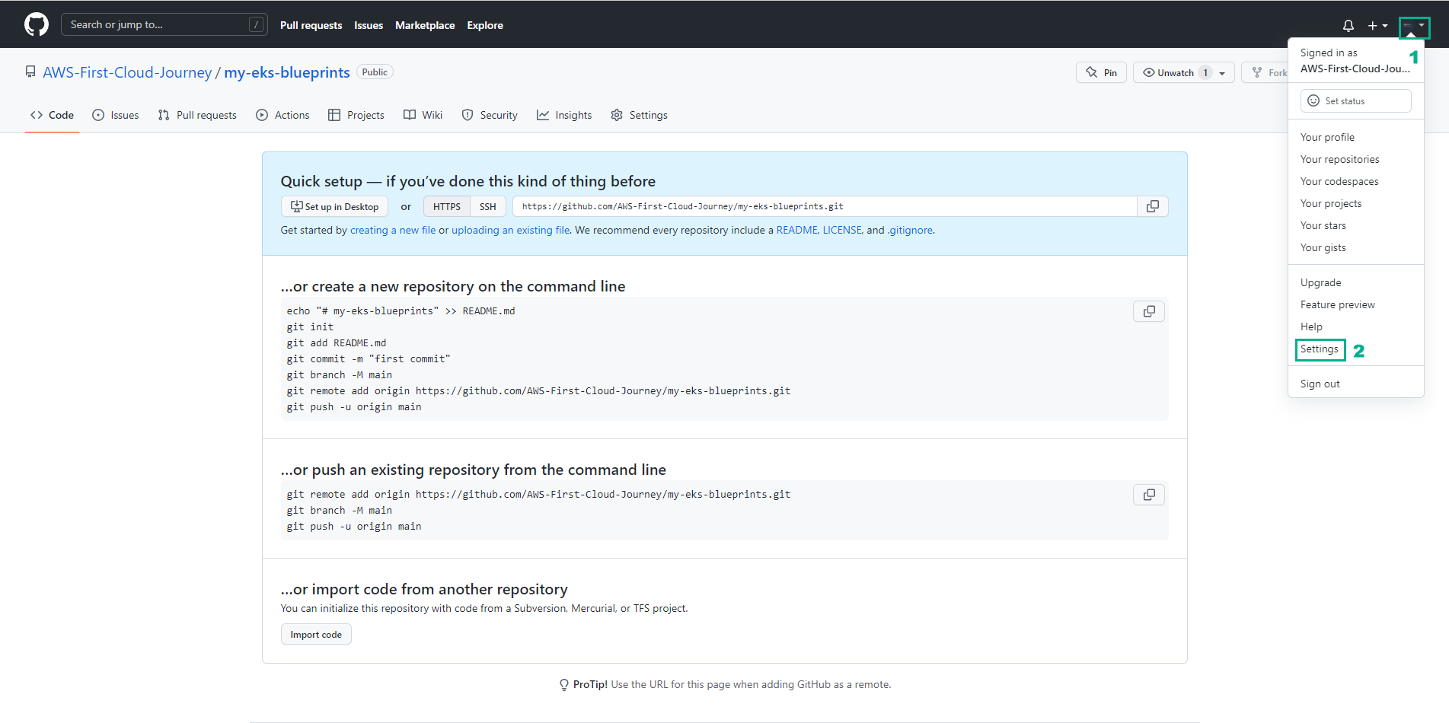The height and width of the screenshot is (723, 1449).
Task: Open Pull requests in the top navigation
Action: coord(311,25)
